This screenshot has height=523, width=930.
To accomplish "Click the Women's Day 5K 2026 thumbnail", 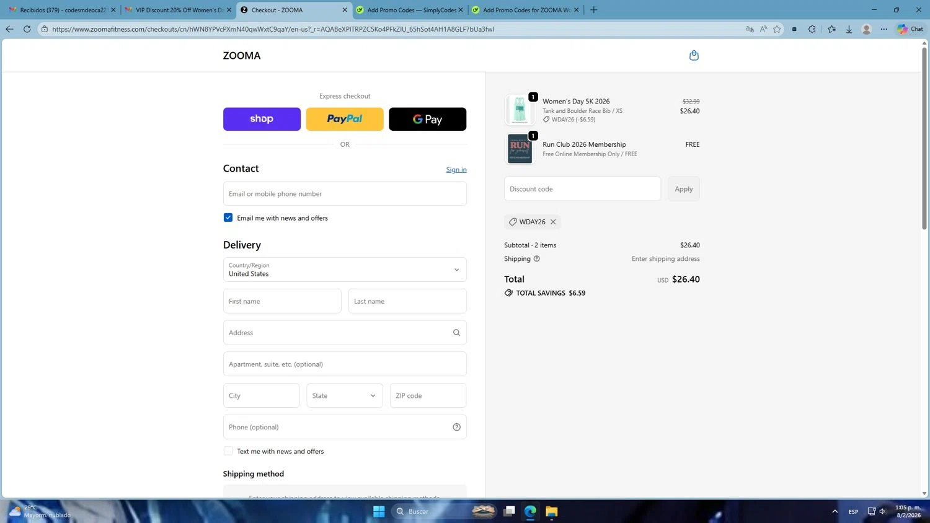I will 520,110.
